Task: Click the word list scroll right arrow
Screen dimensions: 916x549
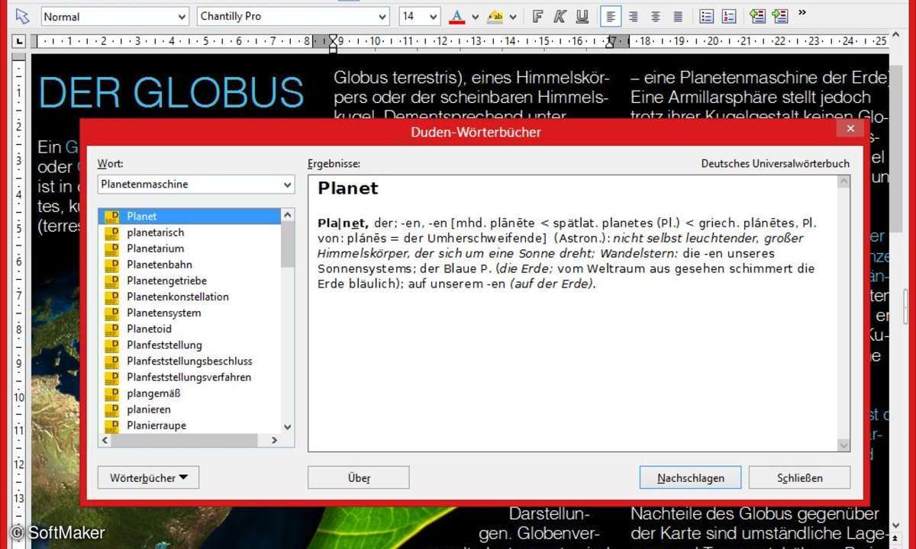Action: [x=274, y=440]
